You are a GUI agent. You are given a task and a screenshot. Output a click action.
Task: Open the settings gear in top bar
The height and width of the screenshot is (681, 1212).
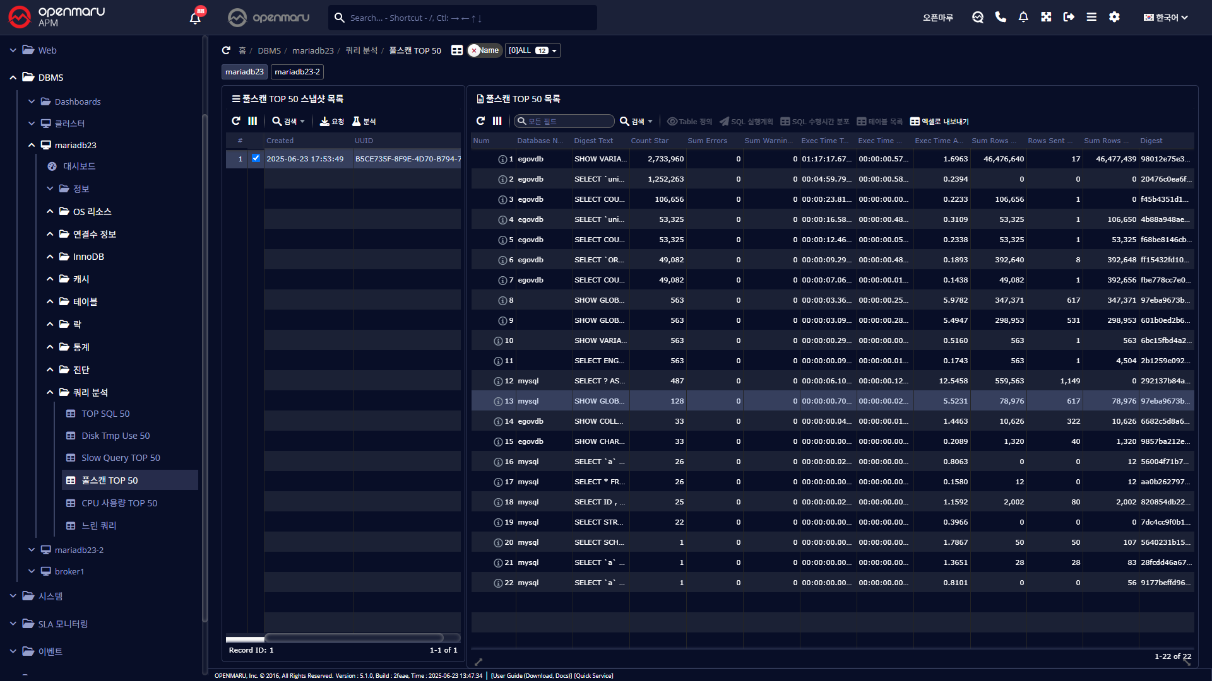[1114, 17]
